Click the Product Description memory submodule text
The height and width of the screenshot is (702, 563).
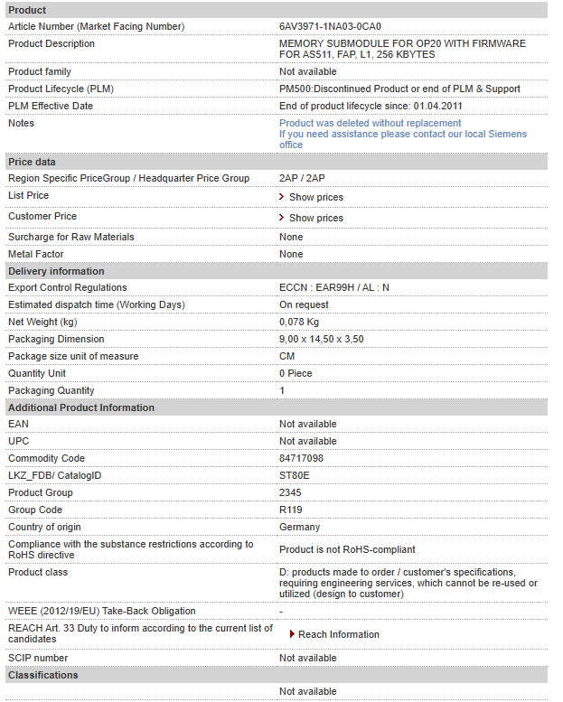tap(402, 49)
